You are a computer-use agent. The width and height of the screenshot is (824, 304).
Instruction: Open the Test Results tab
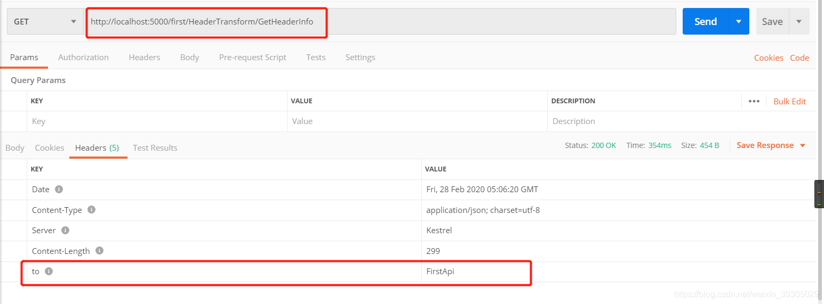[x=155, y=148]
